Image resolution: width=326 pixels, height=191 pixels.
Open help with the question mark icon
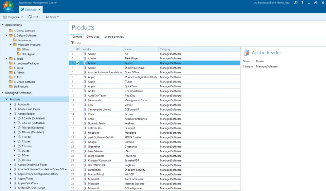[x=302, y=3]
